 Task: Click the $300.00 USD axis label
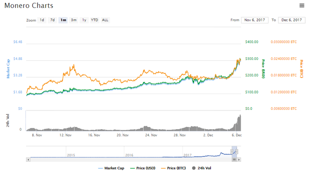tap(252, 59)
